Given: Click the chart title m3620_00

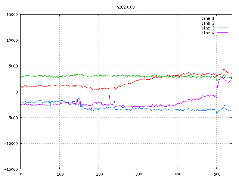Looking at the screenshot, I should click(x=125, y=7).
